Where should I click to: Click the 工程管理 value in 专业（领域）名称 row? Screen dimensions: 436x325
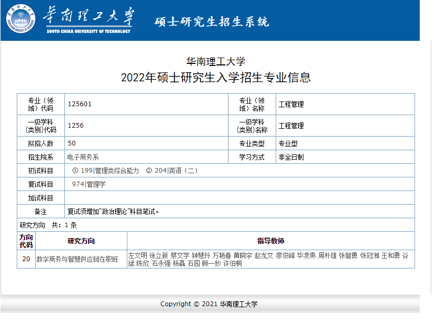[x=291, y=105]
